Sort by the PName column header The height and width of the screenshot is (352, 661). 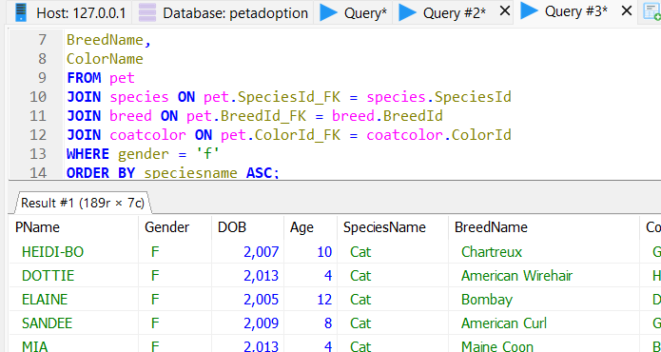(74, 227)
